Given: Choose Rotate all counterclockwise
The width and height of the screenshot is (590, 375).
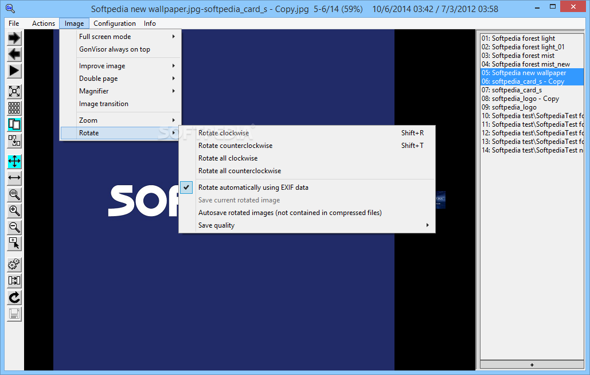Looking at the screenshot, I should [x=307, y=171].
